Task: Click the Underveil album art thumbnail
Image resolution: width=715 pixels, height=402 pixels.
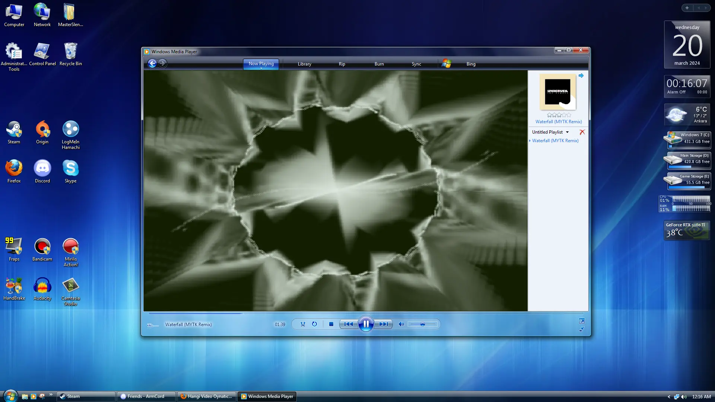Action: coord(557,92)
